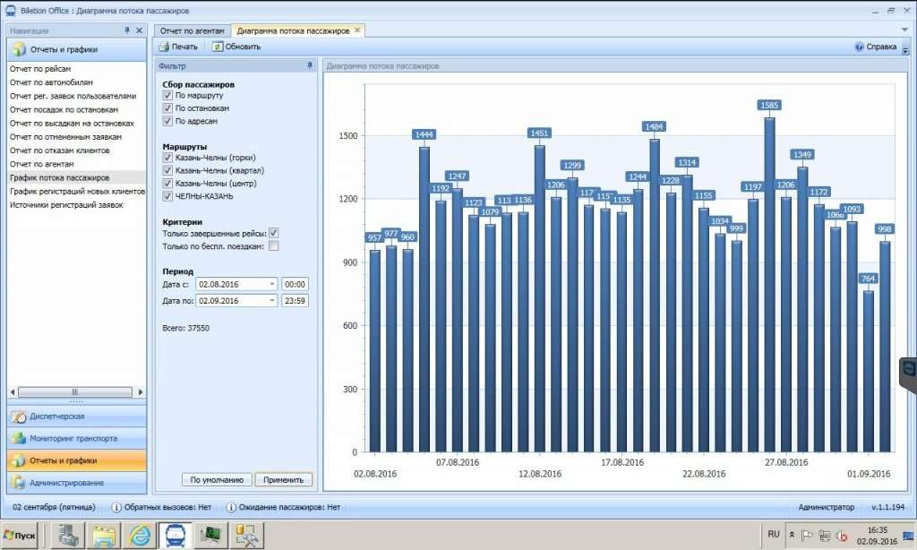917x550 pixels.
Task: Open Дата по date dropdown
Action: (x=272, y=301)
